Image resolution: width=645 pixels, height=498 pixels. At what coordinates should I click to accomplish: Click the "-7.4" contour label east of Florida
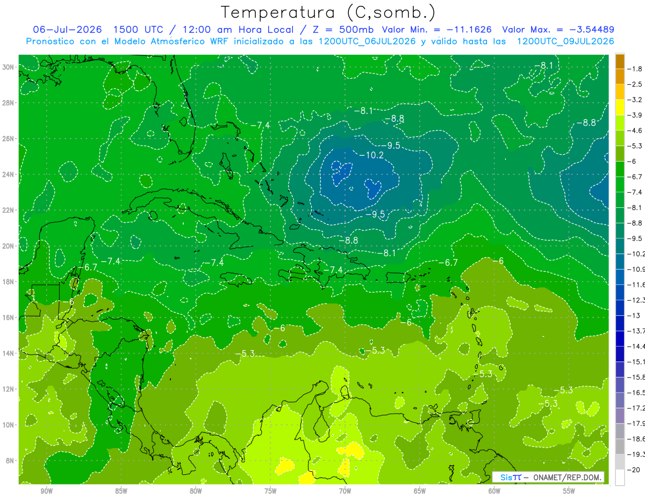pos(260,125)
